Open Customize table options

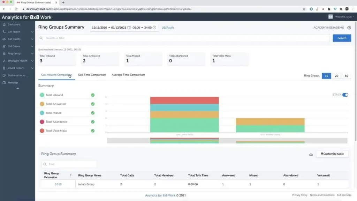(332, 154)
